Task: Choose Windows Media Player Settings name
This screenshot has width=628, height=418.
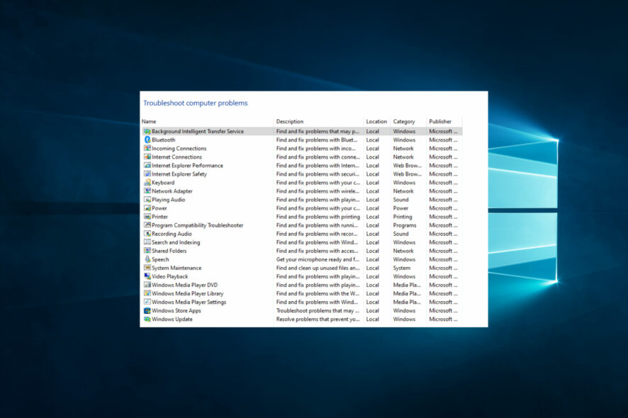Action: 189,303
